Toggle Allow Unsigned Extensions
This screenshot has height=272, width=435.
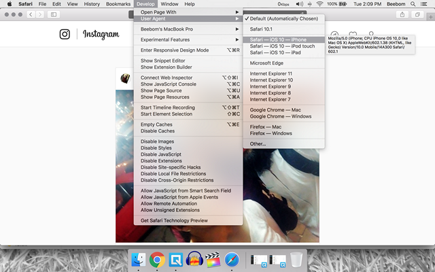[188, 210]
